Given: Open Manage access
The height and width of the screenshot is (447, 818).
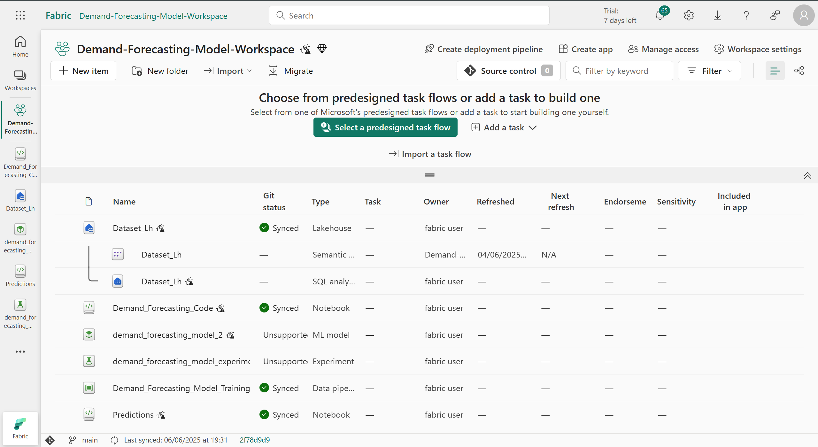Looking at the screenshot, I should (663, 49).
